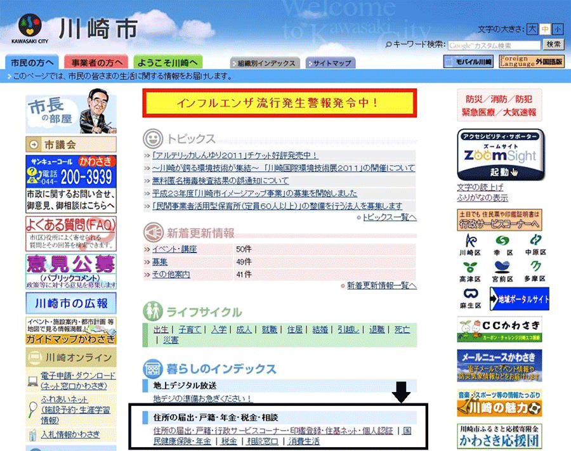Focus the keyword search input field
Image resolution: width=571 pixels, height=451 pixels.
[494, 45]
